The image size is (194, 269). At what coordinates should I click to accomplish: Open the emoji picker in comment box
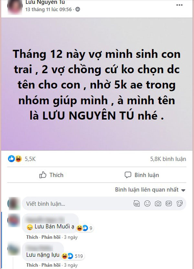coord(147,204)
